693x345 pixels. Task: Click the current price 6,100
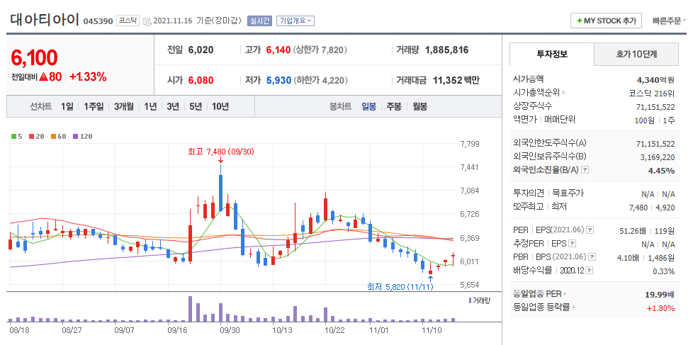[34, 57]
